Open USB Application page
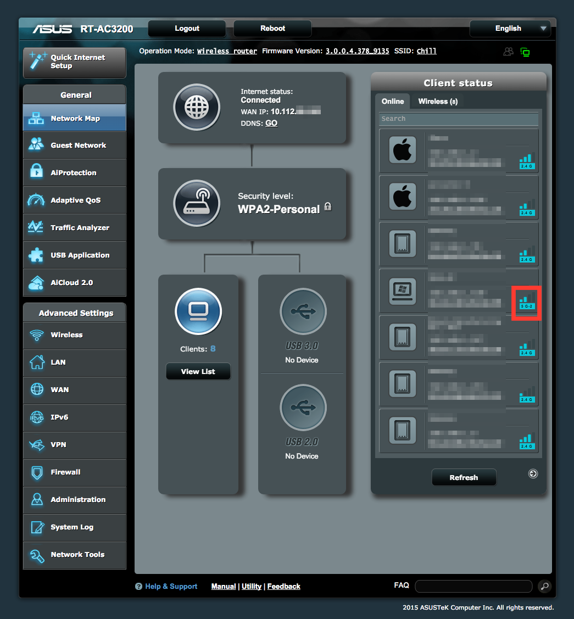This screenshot has width=574, height=619. click(x=75, y=255)
